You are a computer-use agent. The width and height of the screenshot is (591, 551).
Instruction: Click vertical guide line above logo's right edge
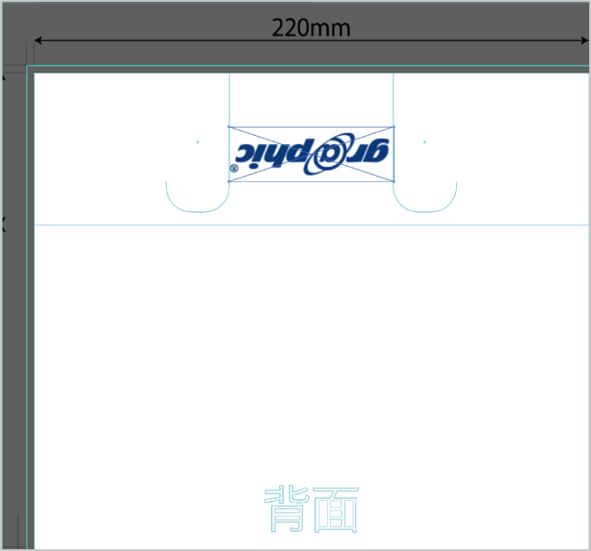click(x=393, y=98)
